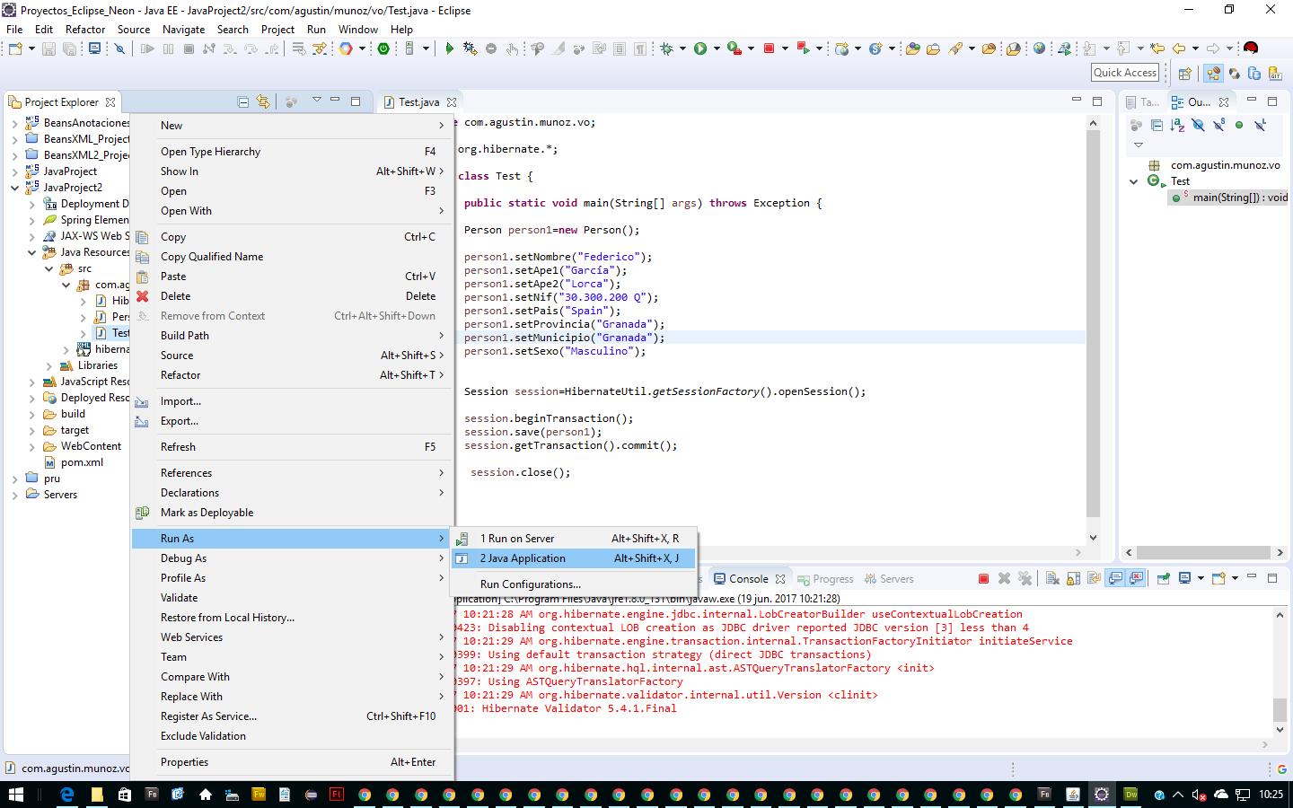Click Debug As context menu item
1293x808 pixels.
coord(293,558)
